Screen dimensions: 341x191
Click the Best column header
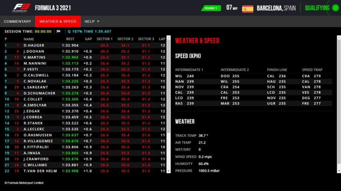pyautogui.click(x=70, y=39)
